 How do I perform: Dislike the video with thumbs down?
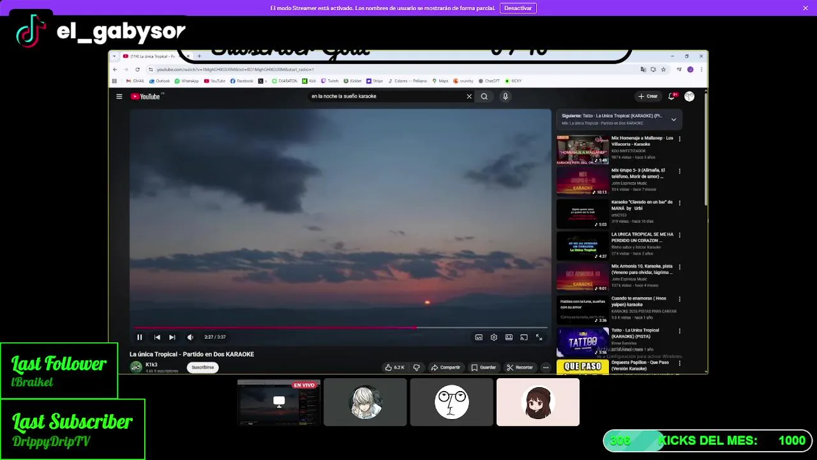click(x=417, y=367)
